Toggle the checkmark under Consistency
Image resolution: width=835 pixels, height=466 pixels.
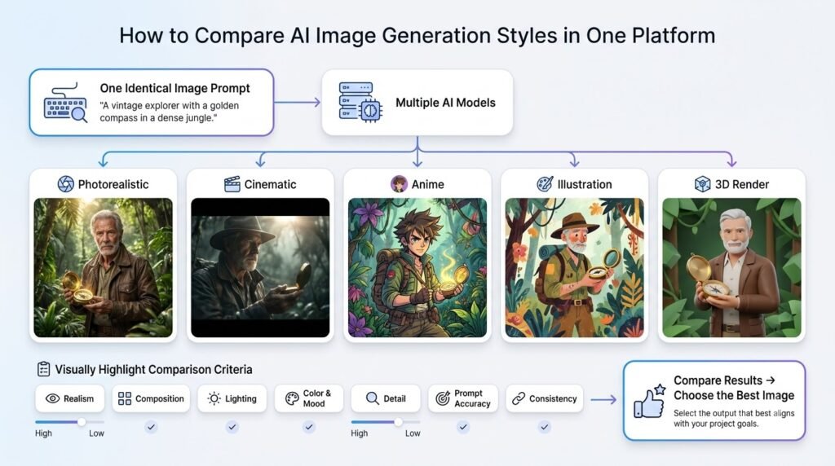pyautogui.click(x=544, y=427)
